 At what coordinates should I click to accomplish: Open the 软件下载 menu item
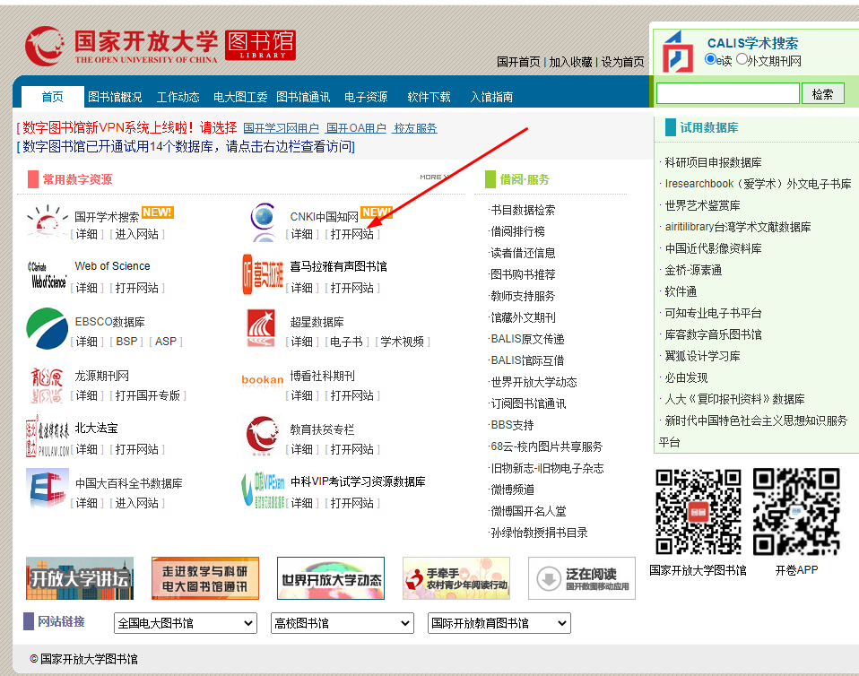point(429,97)
